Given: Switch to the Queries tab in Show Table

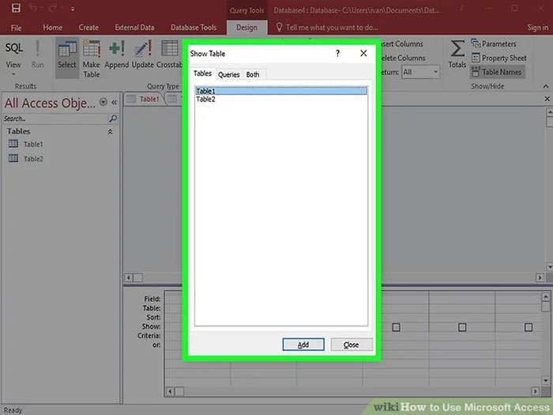Looking at the screenshot, I should pos(228,74).
